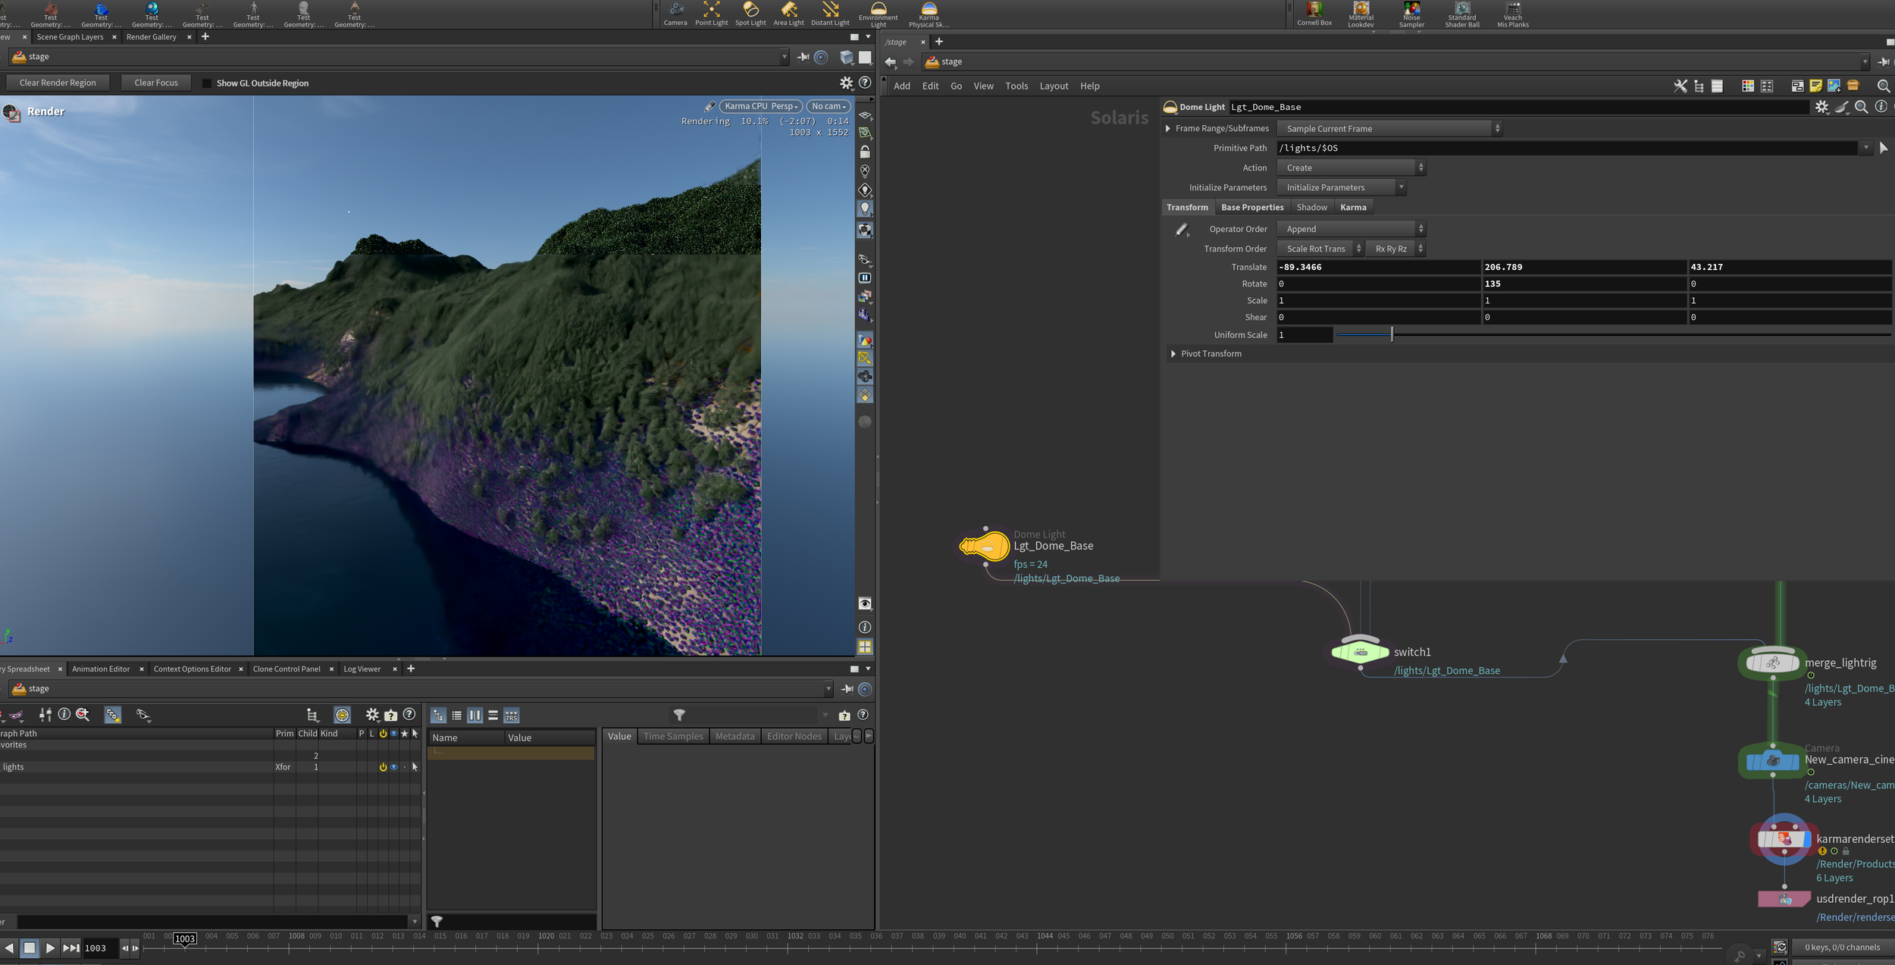Add a Point Light from shelf

tap(711, 14)
